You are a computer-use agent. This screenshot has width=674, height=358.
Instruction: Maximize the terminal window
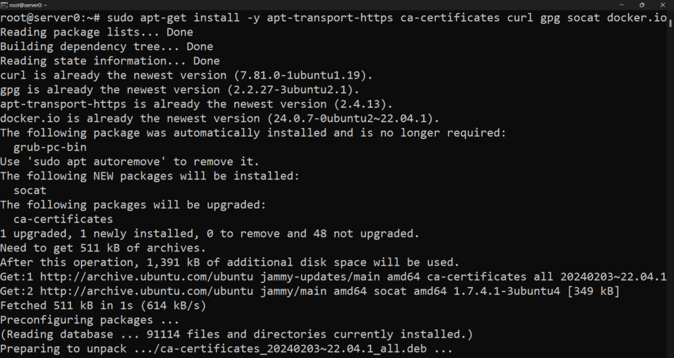pos(642,5)
